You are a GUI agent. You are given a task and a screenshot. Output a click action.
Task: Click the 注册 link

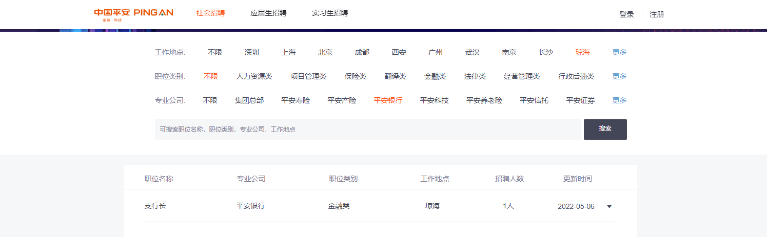point(657,14)
